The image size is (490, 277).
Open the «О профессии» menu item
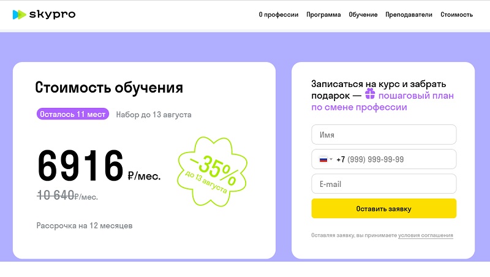pyautogui.click(x=278, y=15)
